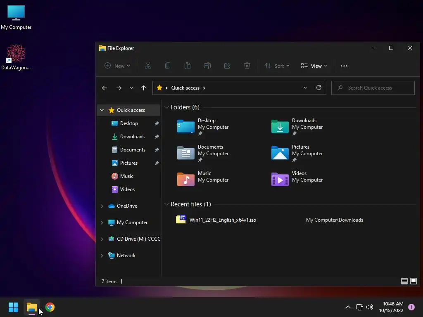Expand the CD Drive (M:) node
The image size is (423, 317).
click(x=102, y=239)
